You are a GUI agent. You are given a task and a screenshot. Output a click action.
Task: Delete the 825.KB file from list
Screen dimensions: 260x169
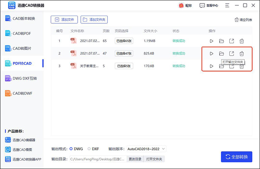click(x=242, y=54)
